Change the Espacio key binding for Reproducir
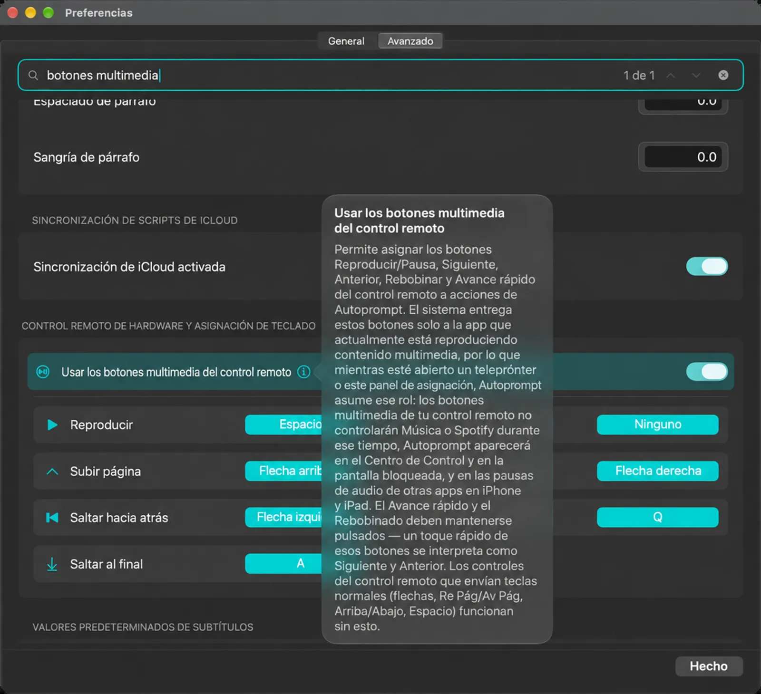 click(283, 424)
